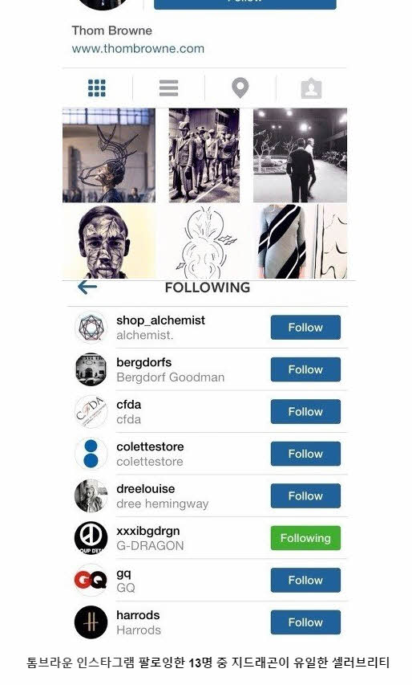The width and height of the screenshot is (412, 685).
Task: View the wire antler headpiece photo
Action: pyautogui.click(x=109, y=156)
